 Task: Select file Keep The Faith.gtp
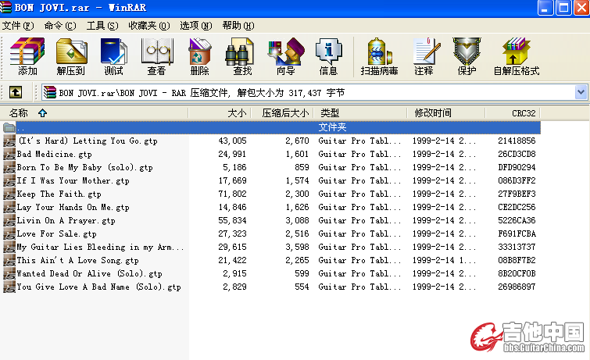pyautogui.click(x=59, y=194)
